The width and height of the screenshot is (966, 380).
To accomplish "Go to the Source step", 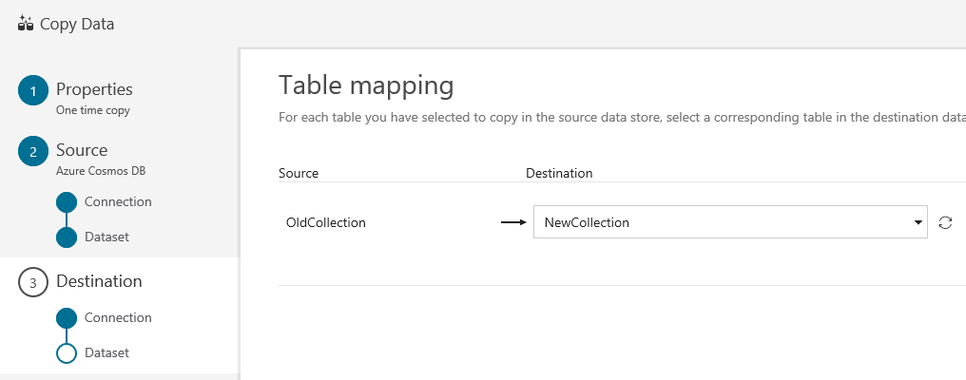I will tap(82, 150).
